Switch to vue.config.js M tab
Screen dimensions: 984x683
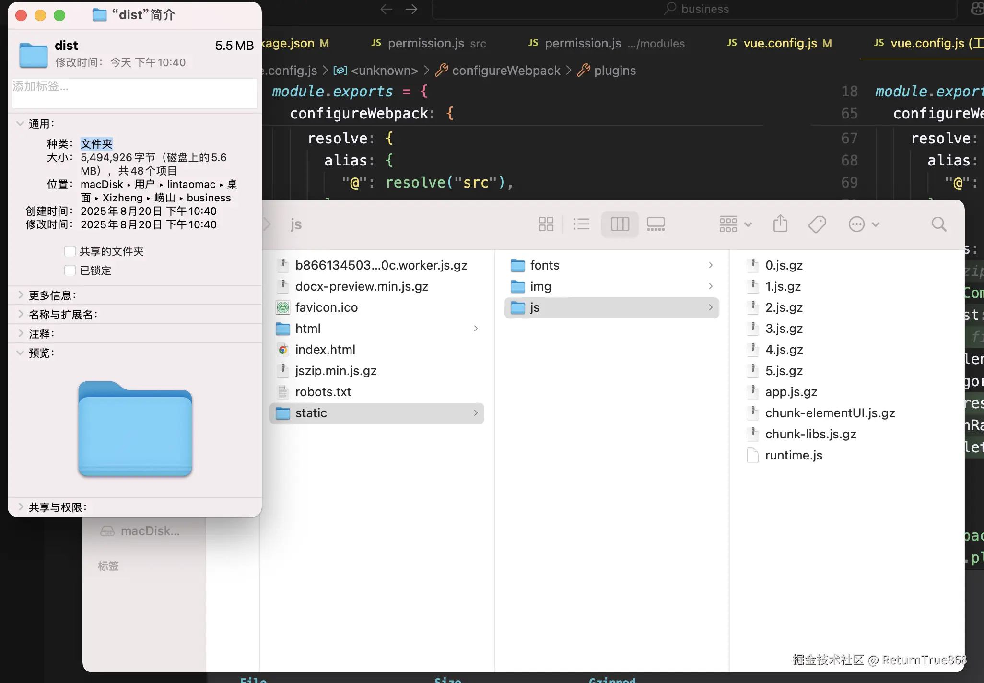[780, 43]
